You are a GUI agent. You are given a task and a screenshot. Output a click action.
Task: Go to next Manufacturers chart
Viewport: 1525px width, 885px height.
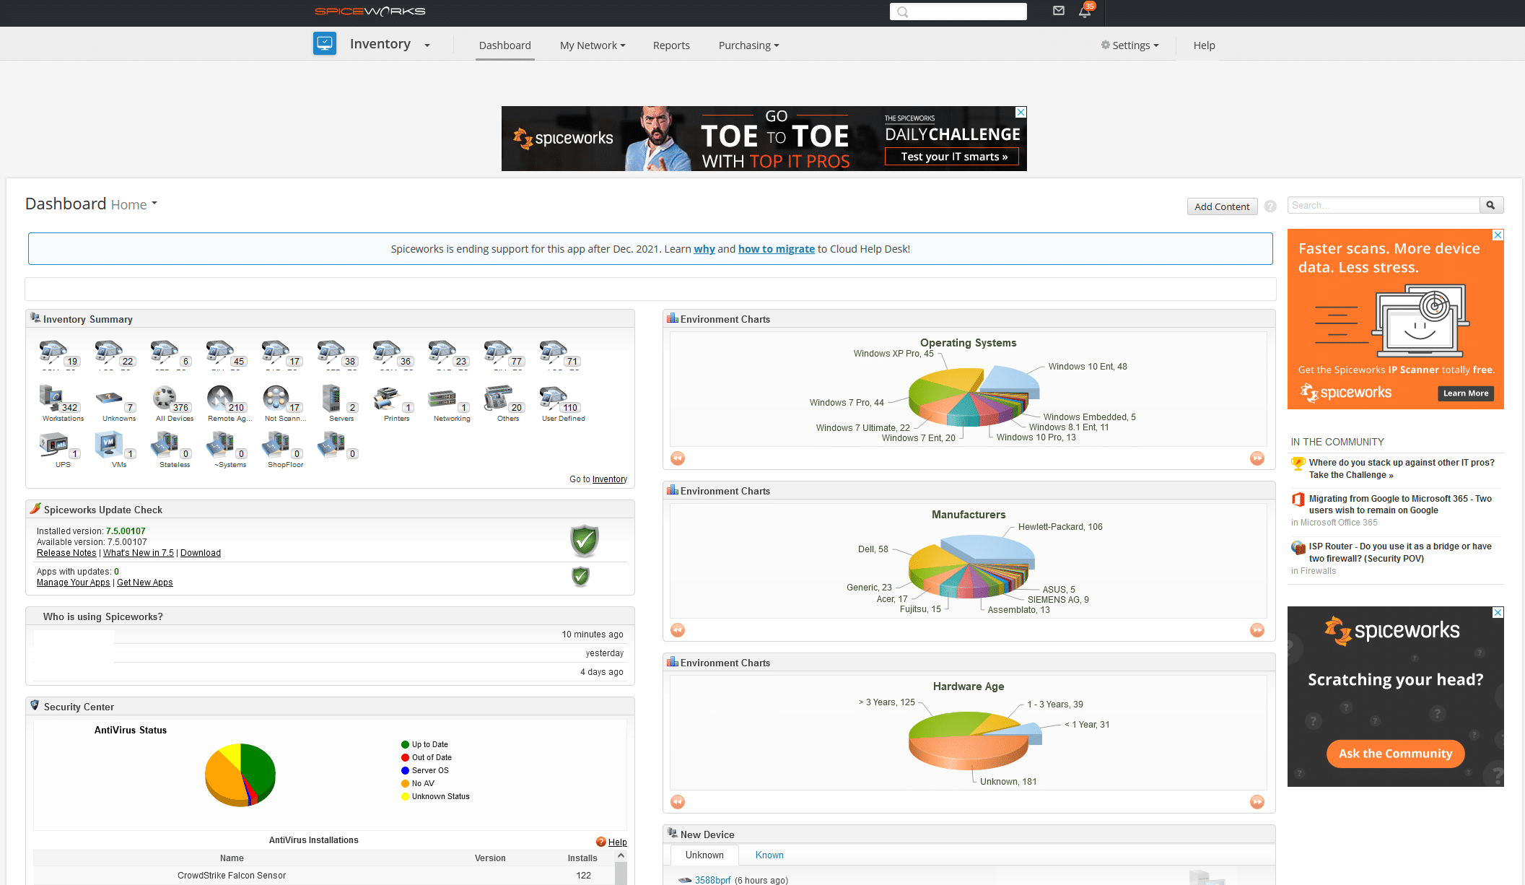click(1257, 630)
